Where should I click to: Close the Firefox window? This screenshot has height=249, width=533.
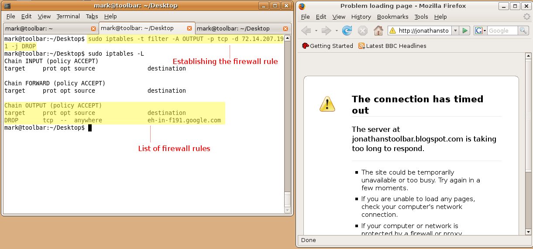click(x=526, y=6)
